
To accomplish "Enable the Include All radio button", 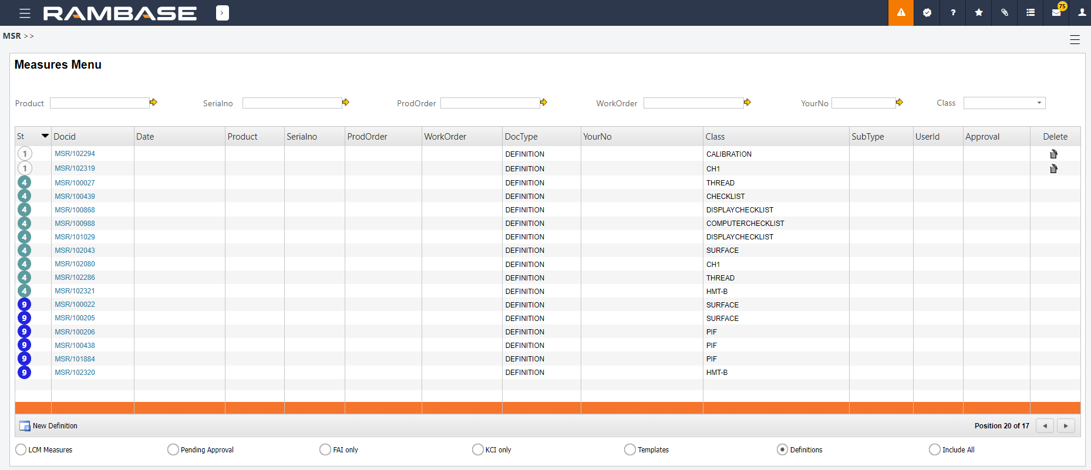I will (935, 449).
